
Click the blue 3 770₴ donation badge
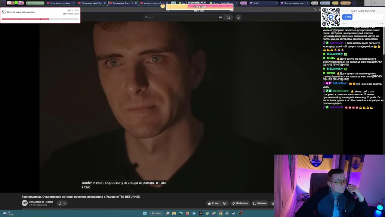pos(347,17)
